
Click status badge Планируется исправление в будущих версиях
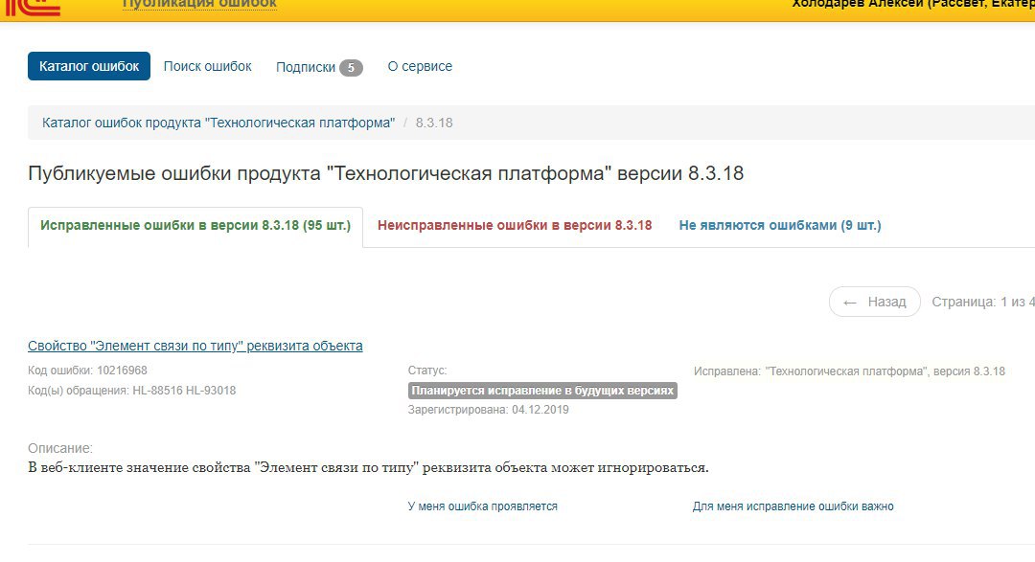coord(542,391)
